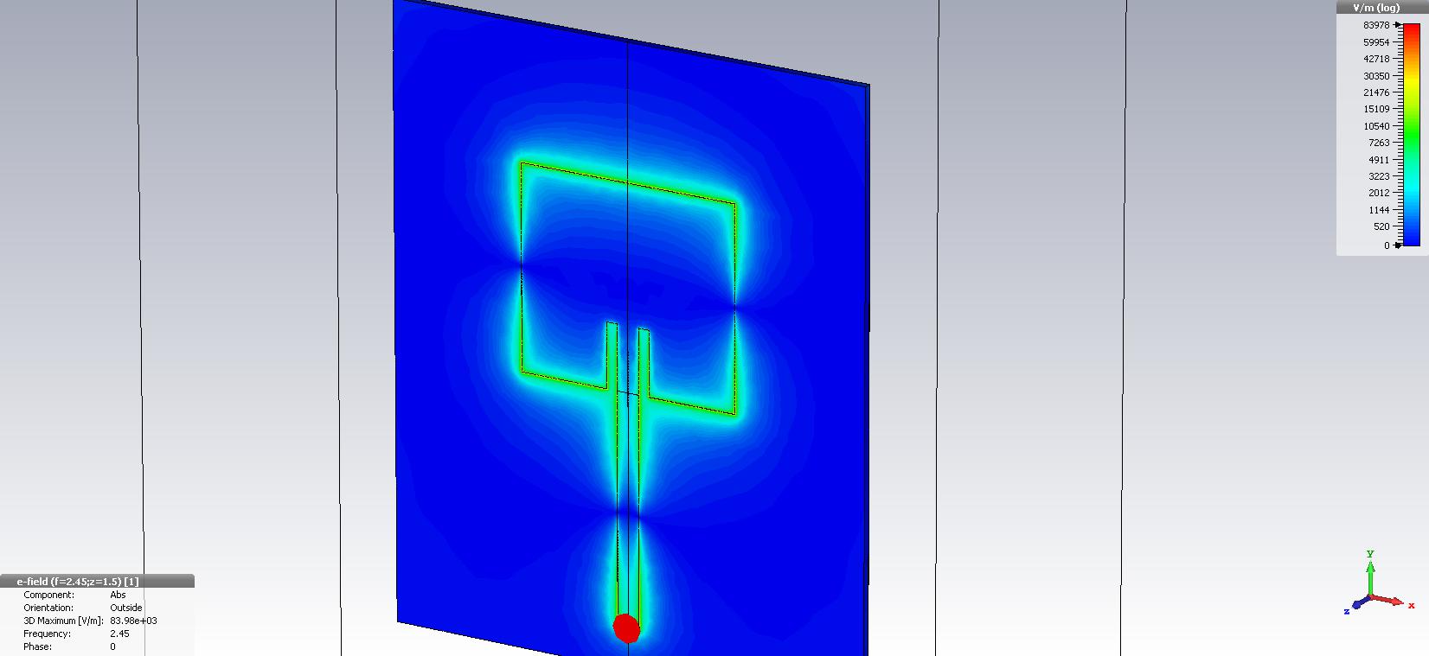Click the 520 legend tick label
This screenshot has height=656, width=1429.
[x=1381, y=226]
